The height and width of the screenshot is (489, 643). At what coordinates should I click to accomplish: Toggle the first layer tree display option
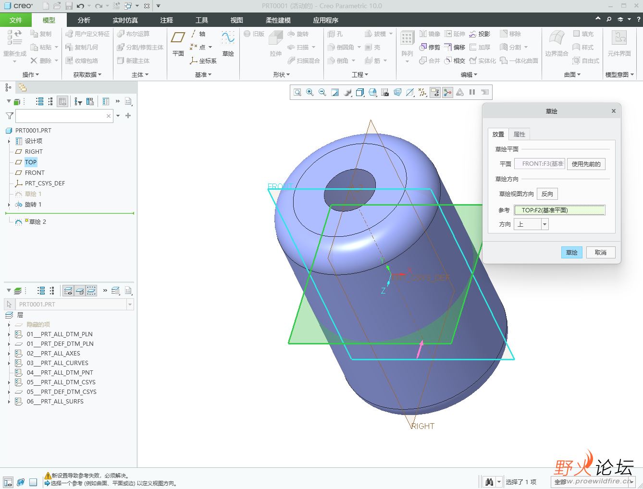(68, 291)
